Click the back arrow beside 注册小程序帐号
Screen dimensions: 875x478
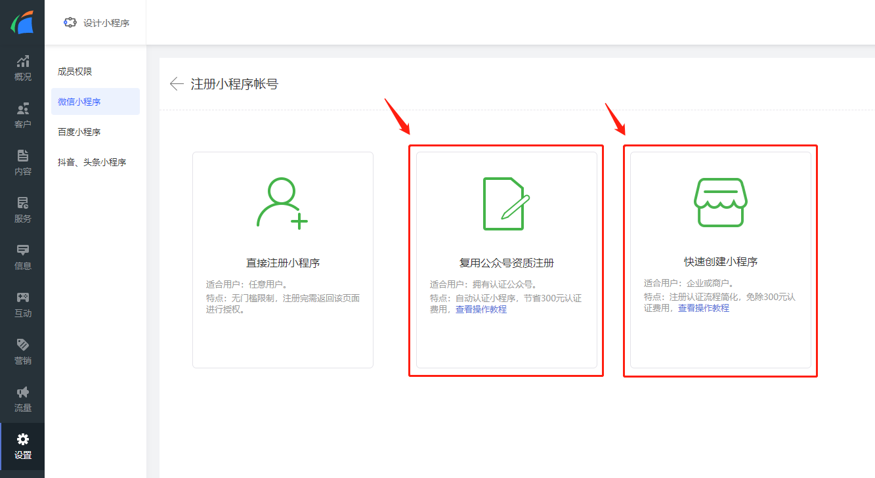[x=176, y=83]
